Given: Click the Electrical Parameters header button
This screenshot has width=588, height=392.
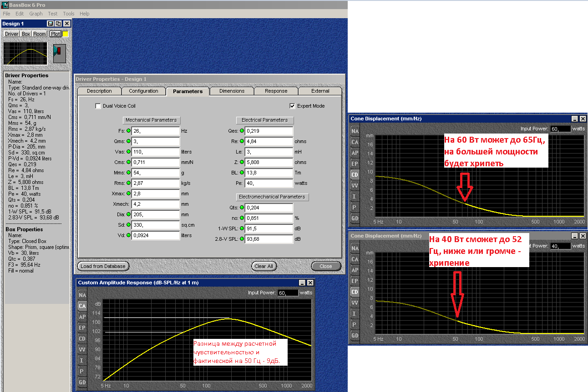Looking at the screenshot, I should (x=265, y=120).
